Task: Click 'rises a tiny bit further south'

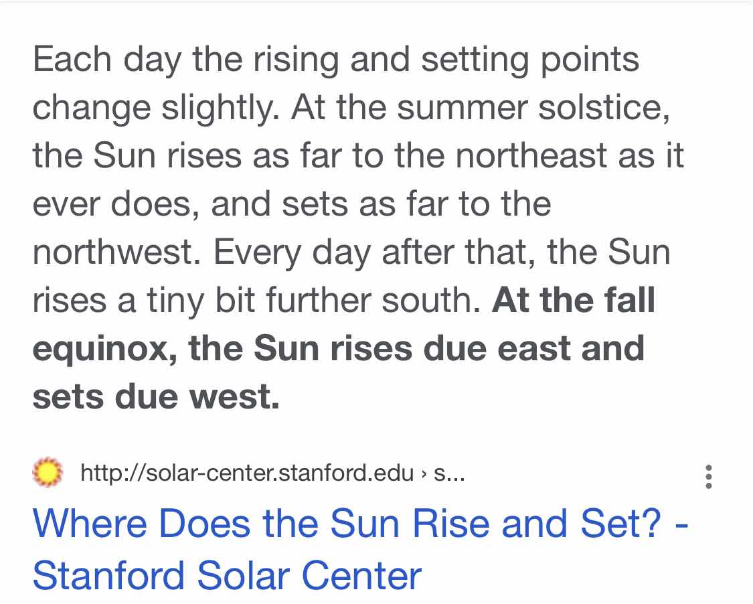Action: click(x=257, y=301)
